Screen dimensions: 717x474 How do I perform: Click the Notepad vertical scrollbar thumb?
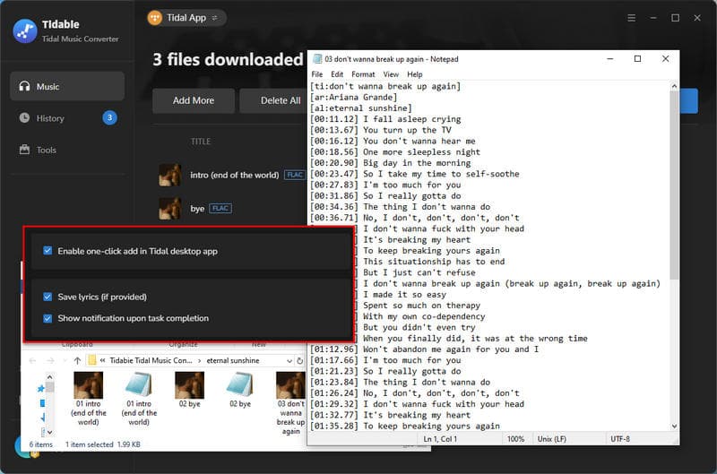[x=674, y=185]
